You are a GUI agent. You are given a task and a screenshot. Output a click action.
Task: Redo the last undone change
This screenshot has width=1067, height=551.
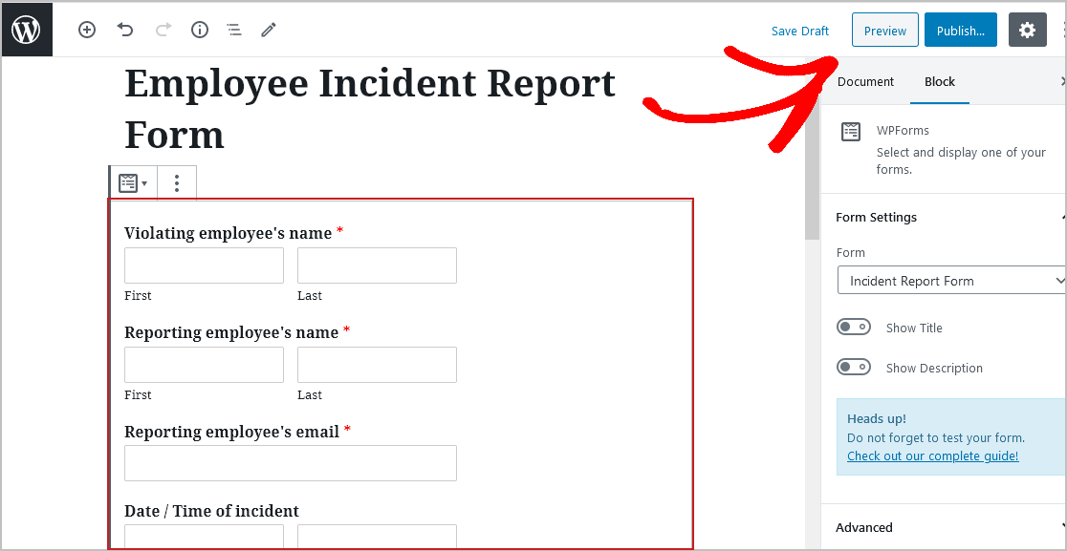pos(163,30)
